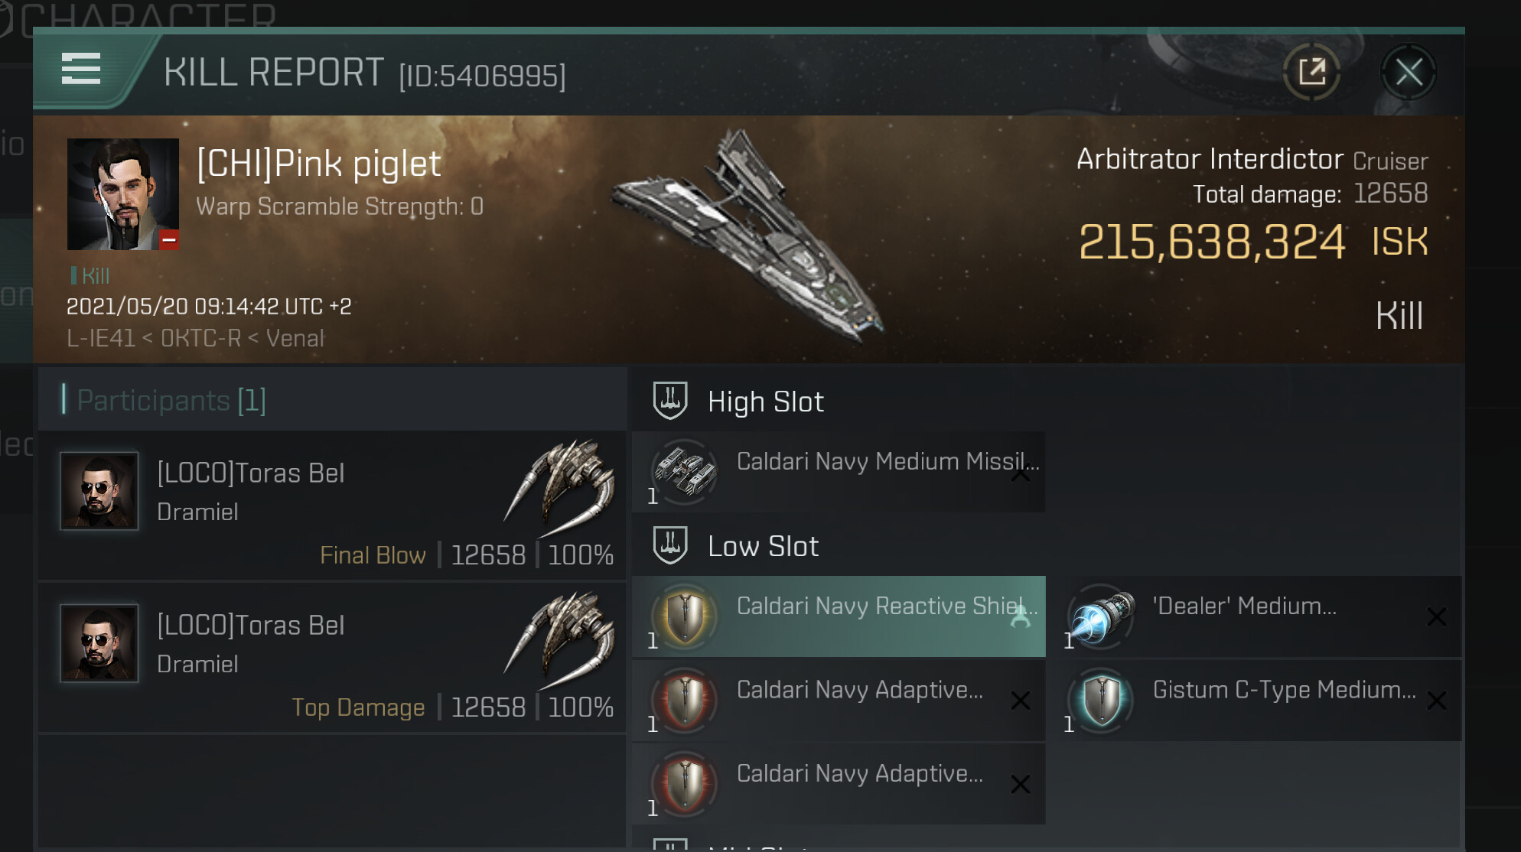Click the Arbitrator Interdictor ship image
Screen dimensions: 1521x852
[754, 233]
